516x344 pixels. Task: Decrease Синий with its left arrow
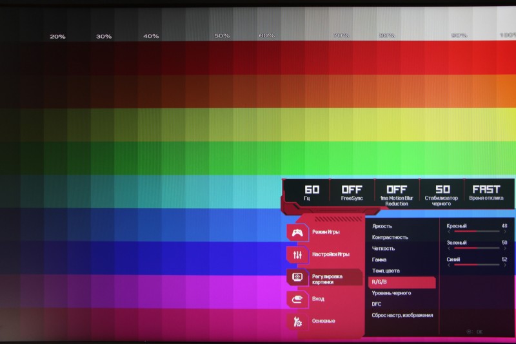[449, 265]
